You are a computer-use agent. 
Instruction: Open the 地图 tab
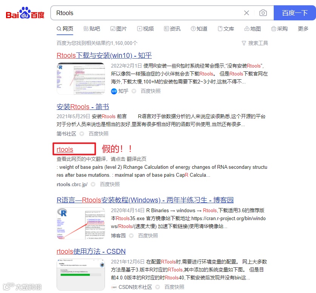(x=253, y=29)
